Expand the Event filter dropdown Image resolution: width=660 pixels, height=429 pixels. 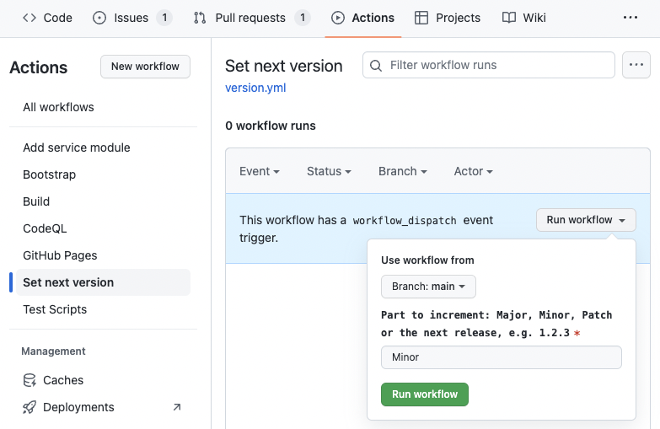[x=260, y=171]
